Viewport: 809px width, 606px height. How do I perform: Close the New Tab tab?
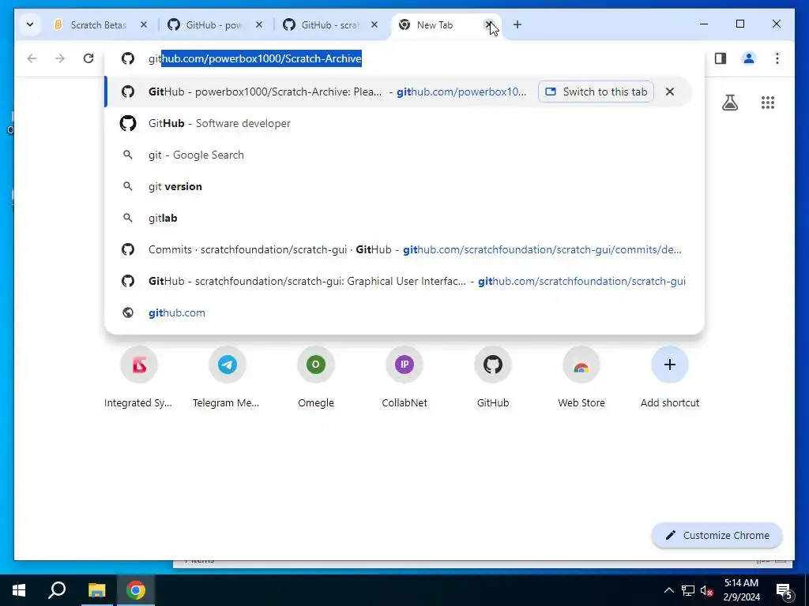pos(488,24)
